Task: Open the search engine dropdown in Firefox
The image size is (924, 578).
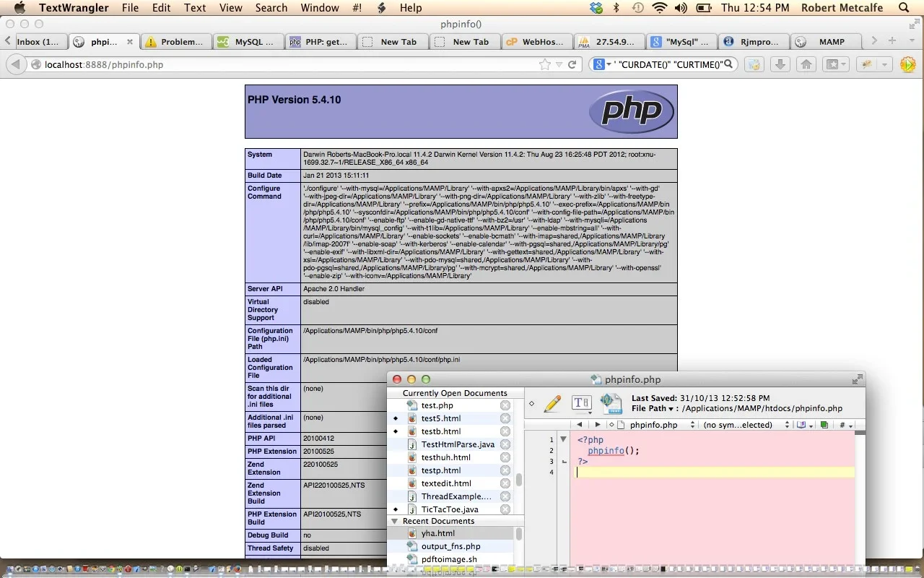Action: (x=603, y=64)
